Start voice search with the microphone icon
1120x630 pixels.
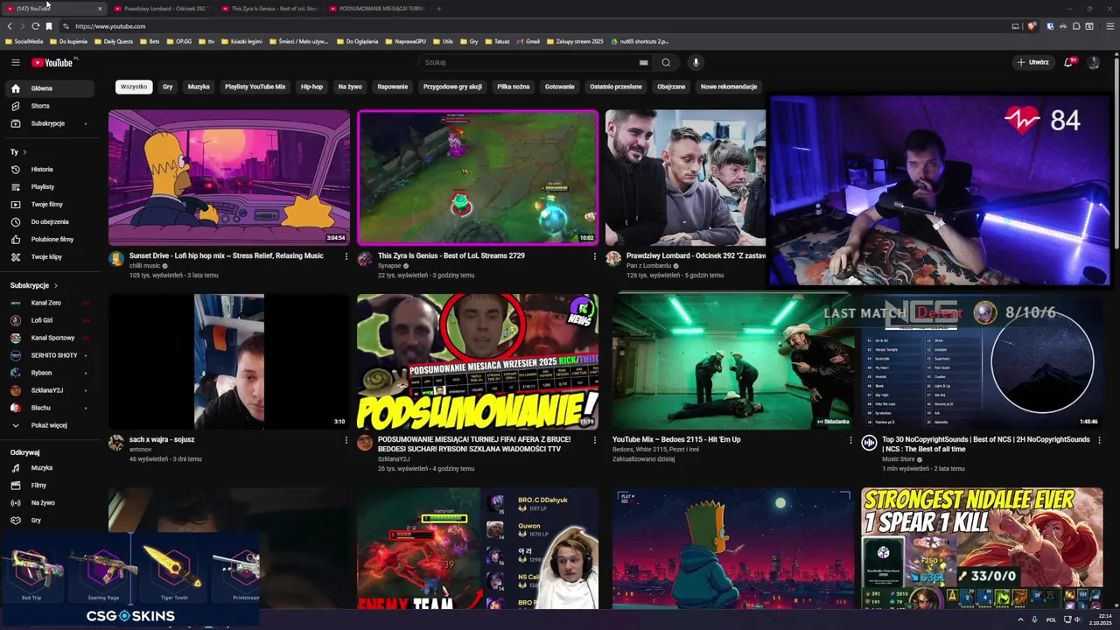click(x=696, y=62)
